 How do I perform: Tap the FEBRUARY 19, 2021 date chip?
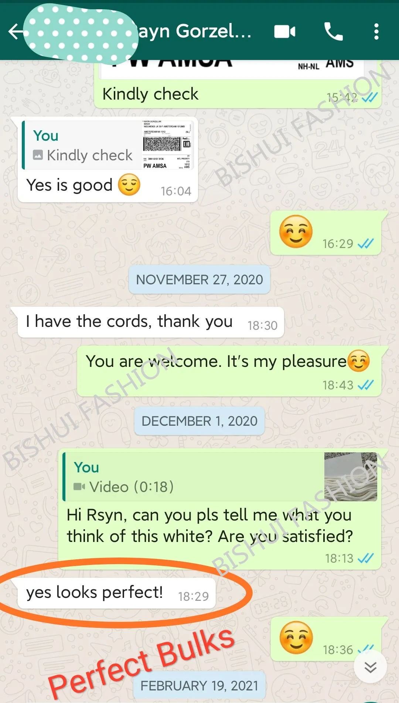pos(199,686)
